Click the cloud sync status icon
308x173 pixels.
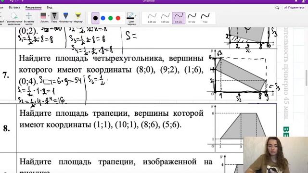(x=277, y=8)
